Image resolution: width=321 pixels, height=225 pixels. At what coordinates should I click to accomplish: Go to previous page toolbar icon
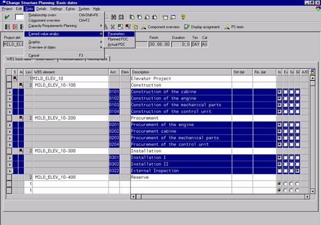[x=140, y=17]
